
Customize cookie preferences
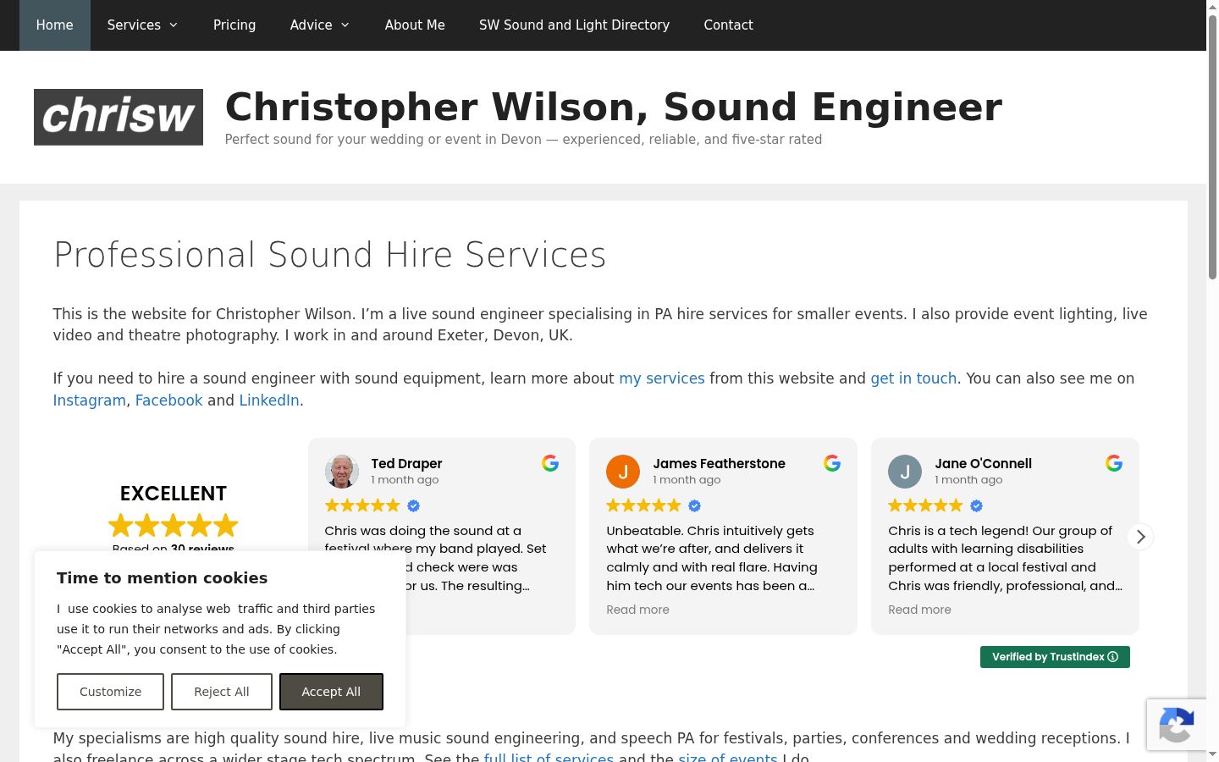(x=110, y=692)
